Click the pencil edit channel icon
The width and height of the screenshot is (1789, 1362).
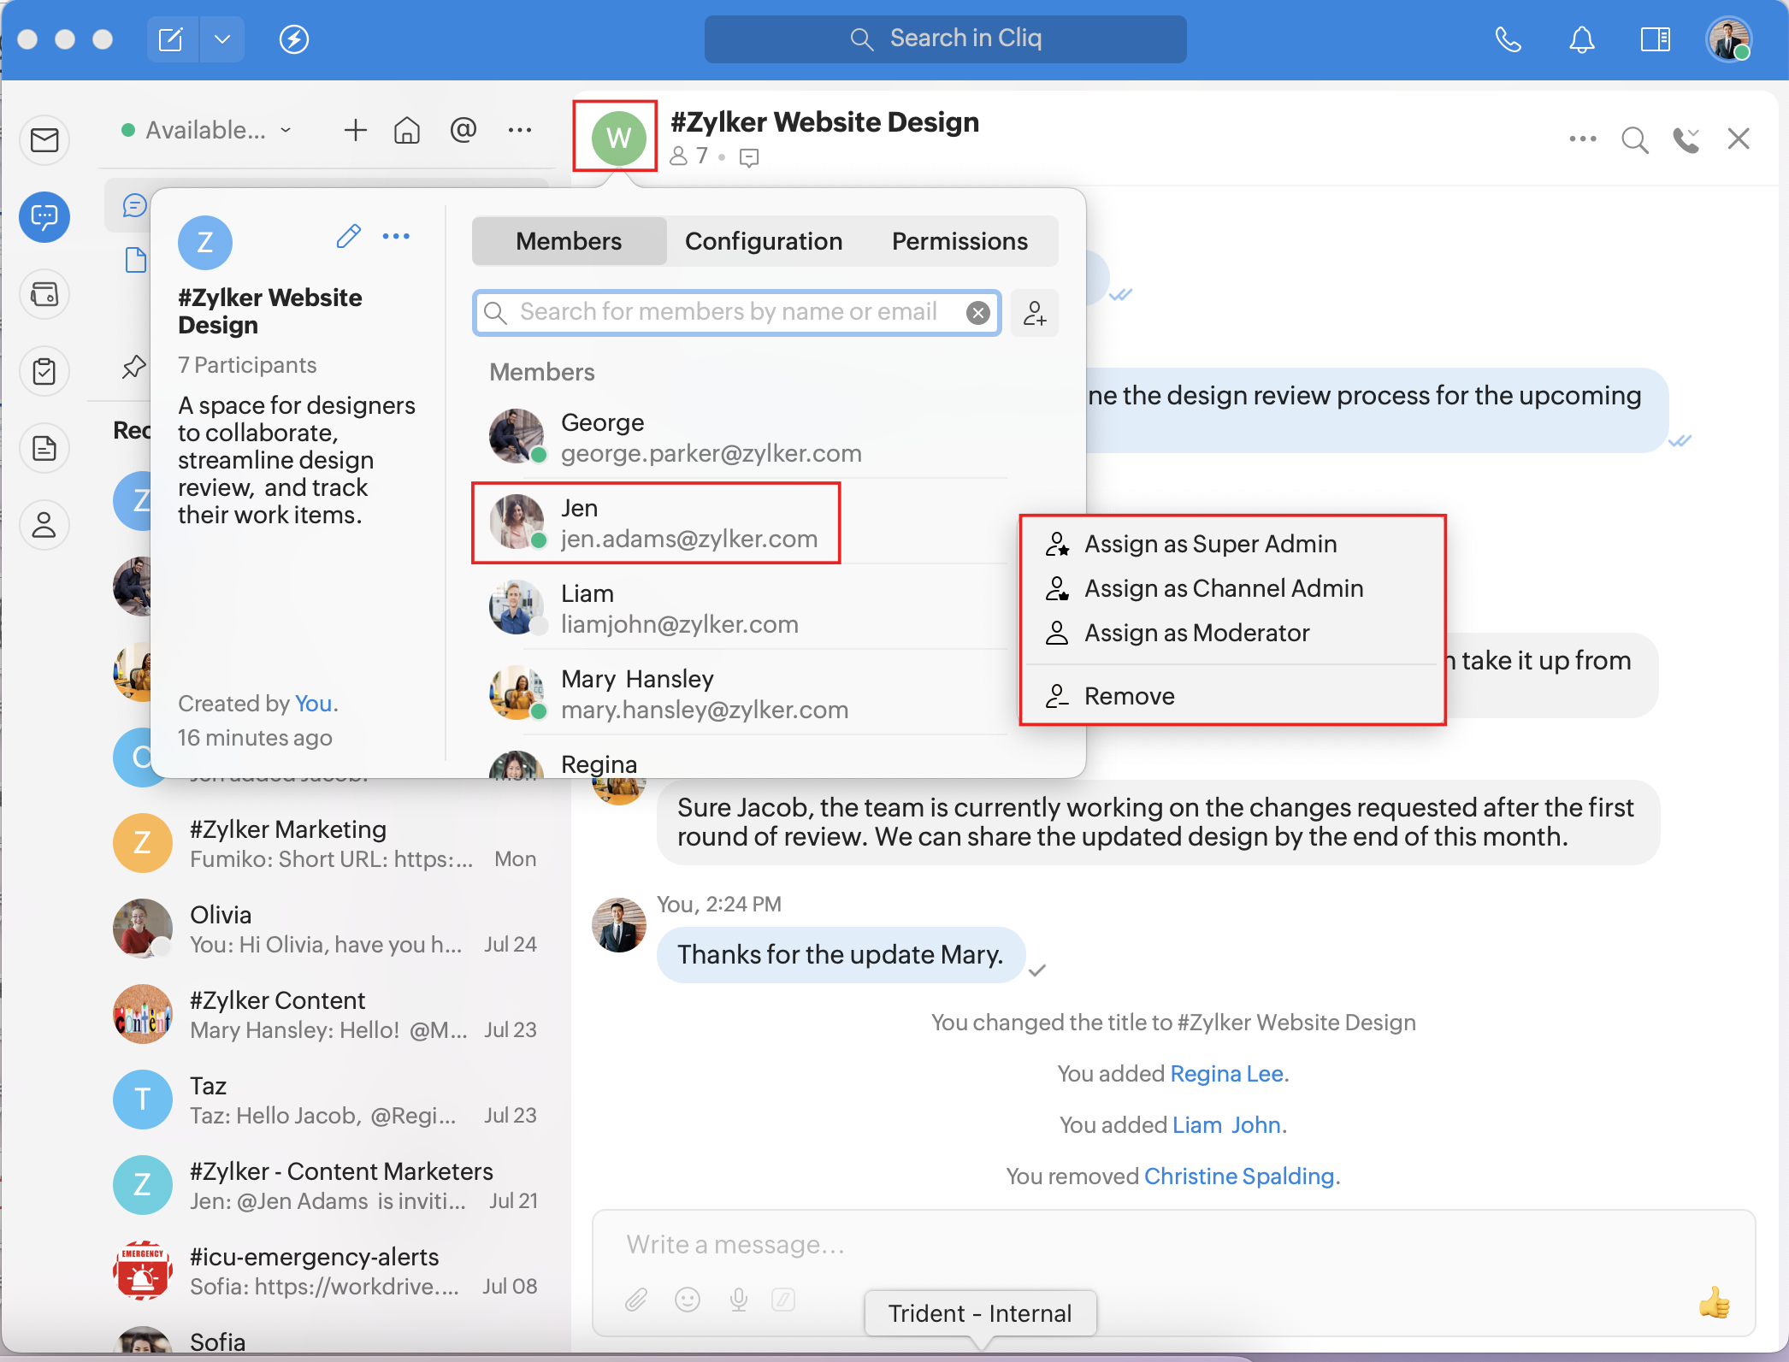click(348, 236)
